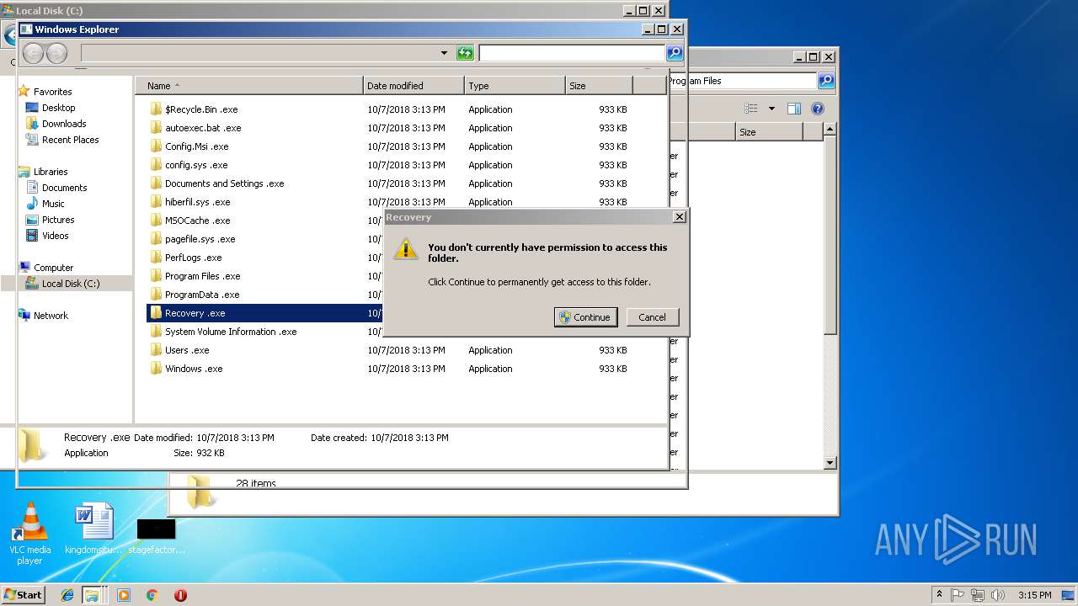The image size is (1078, 606).
Task: Select Computer in the navigation pane
Action: (53, 268)
